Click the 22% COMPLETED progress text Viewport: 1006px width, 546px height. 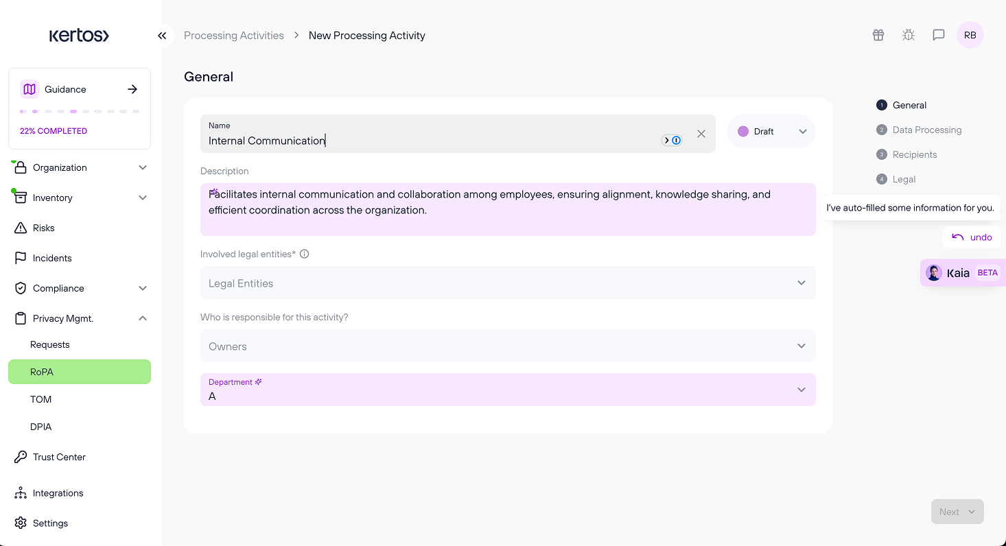54,131
